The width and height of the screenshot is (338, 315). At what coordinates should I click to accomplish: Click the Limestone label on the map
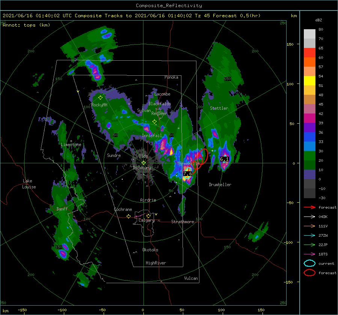coord(71,145)
